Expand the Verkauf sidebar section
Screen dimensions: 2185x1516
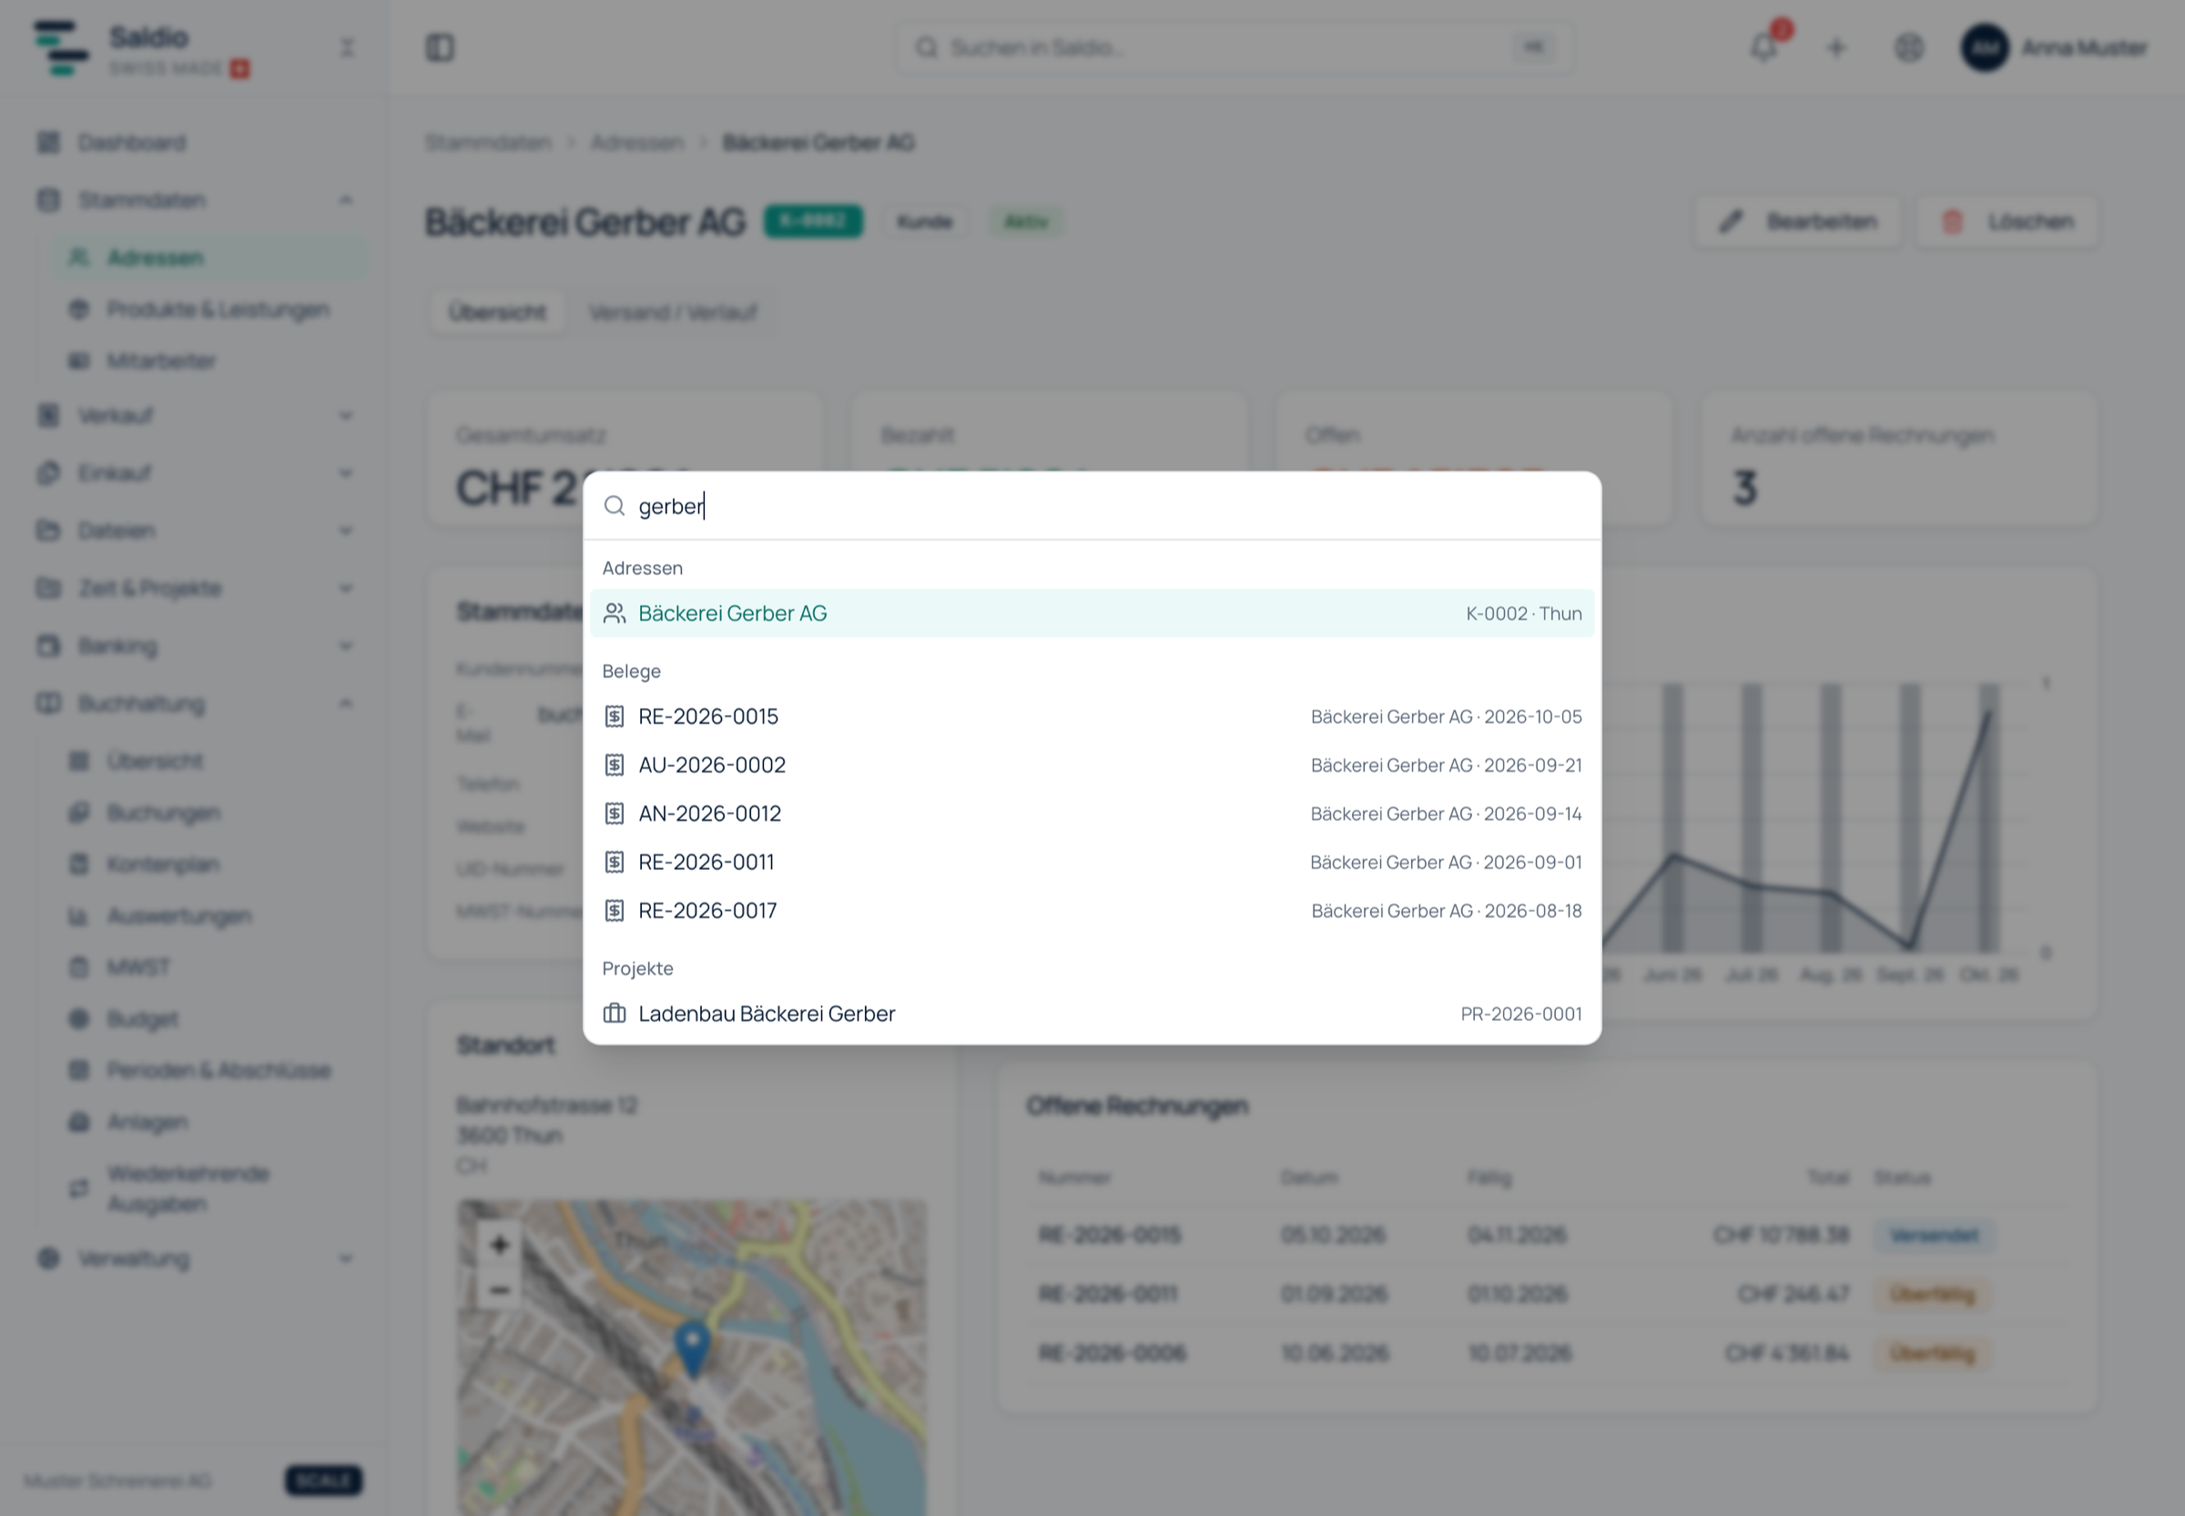[x=195, y=415]
